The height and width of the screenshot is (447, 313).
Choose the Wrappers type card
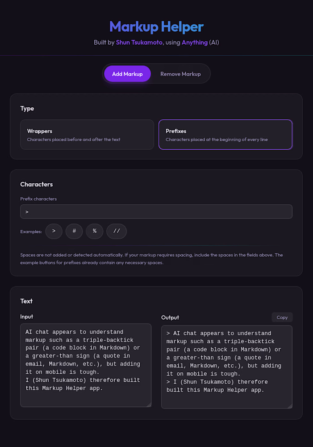[x=87, y=135]
